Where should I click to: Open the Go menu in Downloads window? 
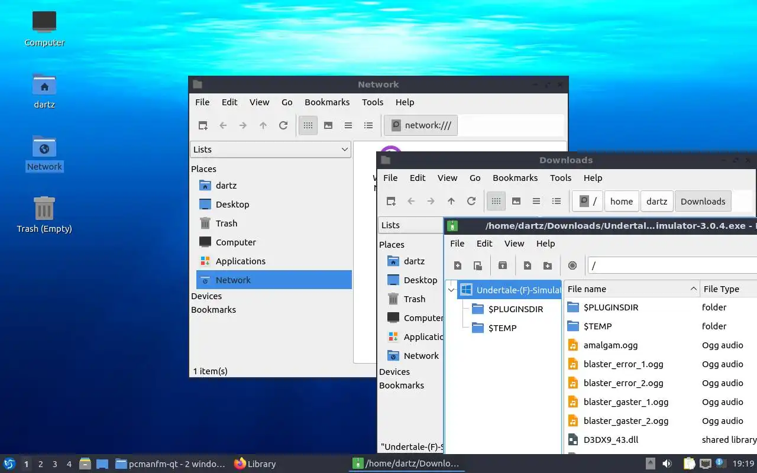(x=475, y=178)
